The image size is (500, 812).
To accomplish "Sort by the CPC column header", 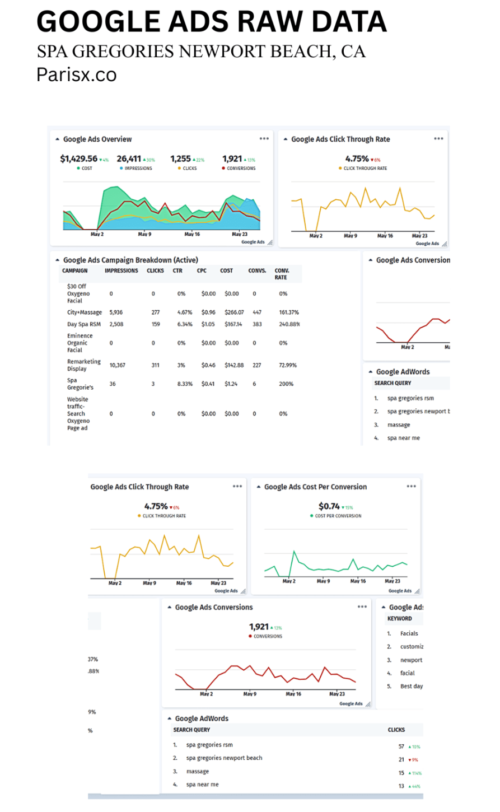I will point(202,270).
